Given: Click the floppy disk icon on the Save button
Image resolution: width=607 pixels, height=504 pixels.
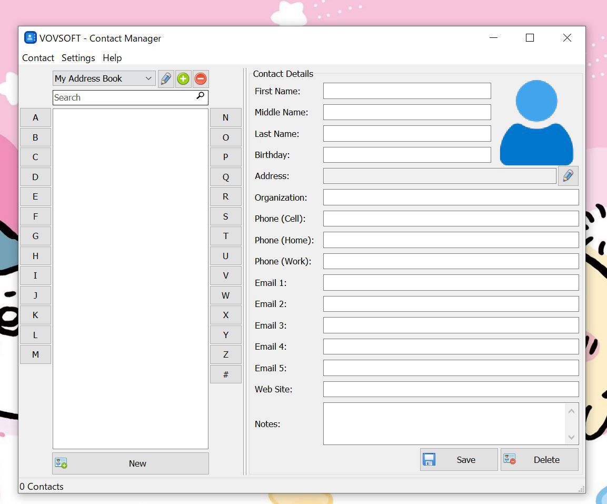Looking at the screenshot, I should [430, 459].
